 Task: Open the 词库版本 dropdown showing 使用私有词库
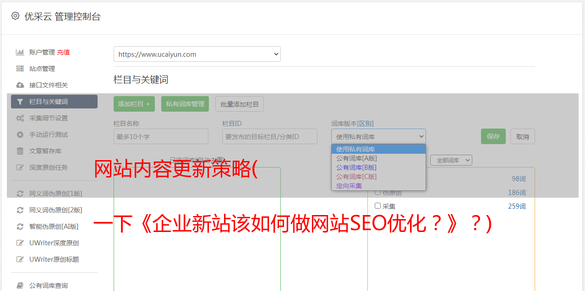pos(378,136)
